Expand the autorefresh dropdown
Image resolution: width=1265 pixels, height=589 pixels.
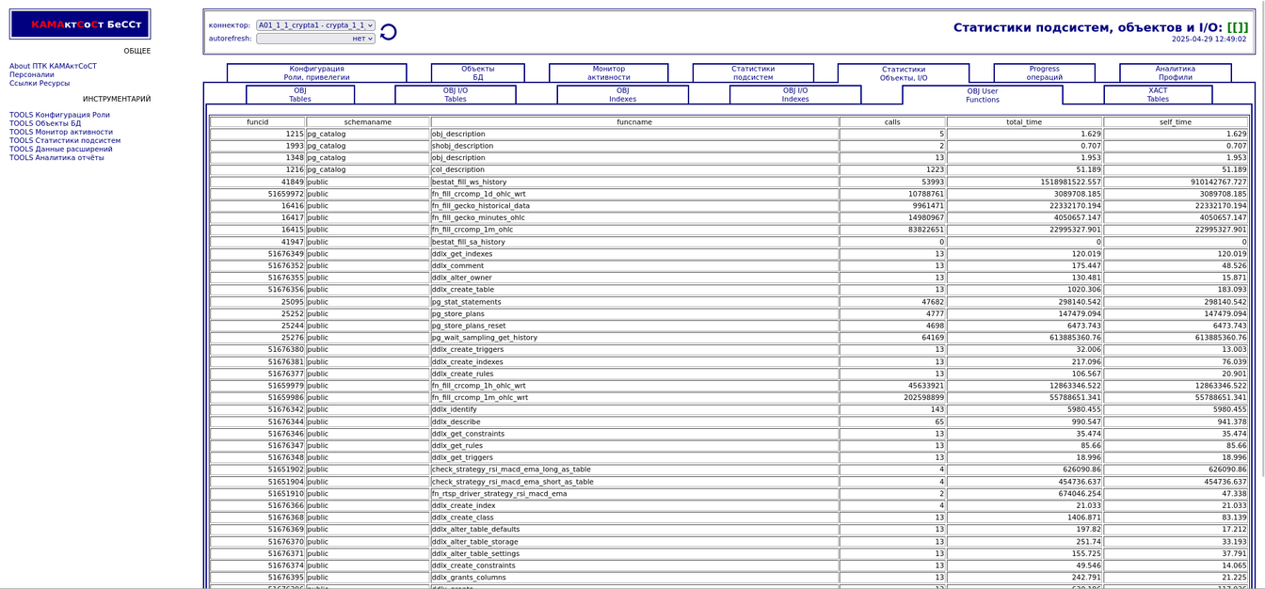(315, 39)
